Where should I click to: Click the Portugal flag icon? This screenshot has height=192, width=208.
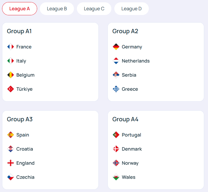[116, 135]
